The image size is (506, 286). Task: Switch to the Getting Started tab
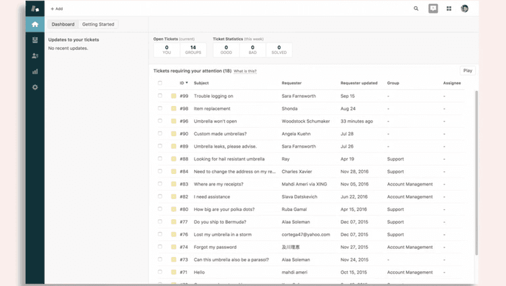pos(98,24)
